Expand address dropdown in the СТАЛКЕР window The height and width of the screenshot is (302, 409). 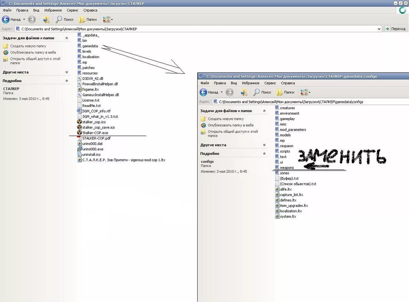[x=379, y=29]
